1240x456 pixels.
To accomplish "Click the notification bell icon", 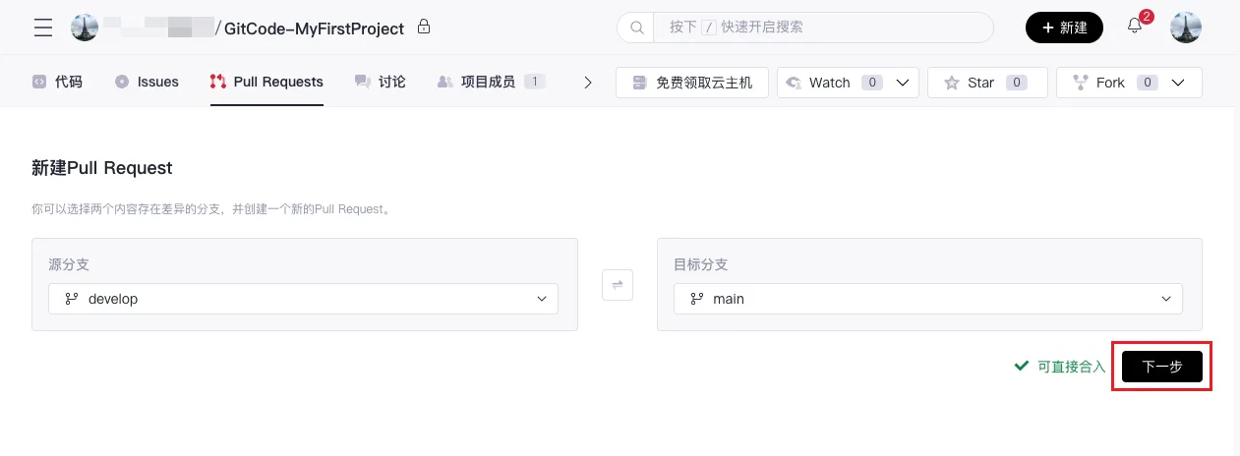I will 1135,27.
